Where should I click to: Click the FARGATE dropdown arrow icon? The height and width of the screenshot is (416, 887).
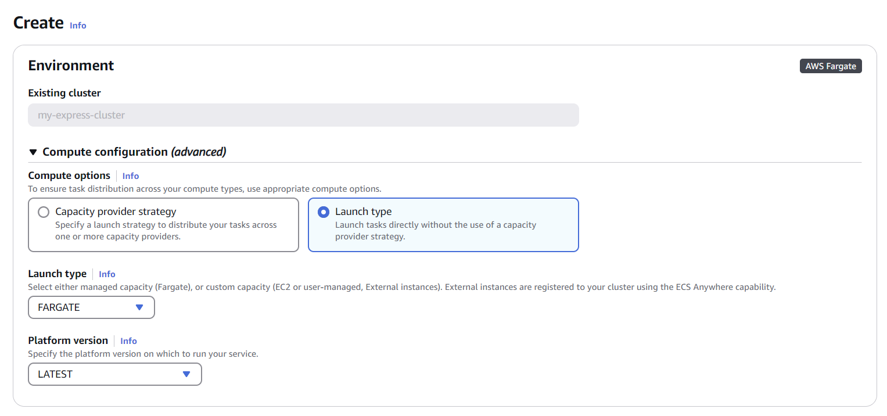(139, 307)
